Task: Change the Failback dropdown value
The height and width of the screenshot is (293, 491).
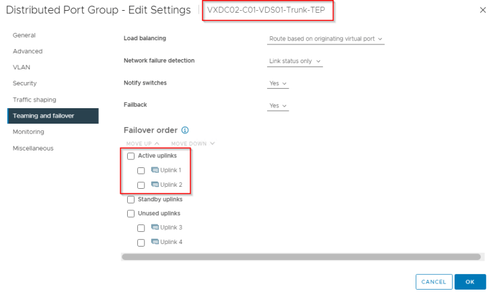Action: [278, 106]
